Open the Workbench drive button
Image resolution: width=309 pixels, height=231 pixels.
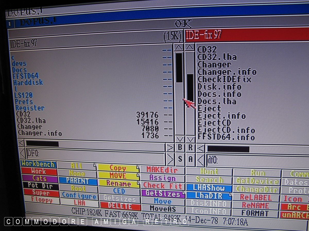click(38, 164)
